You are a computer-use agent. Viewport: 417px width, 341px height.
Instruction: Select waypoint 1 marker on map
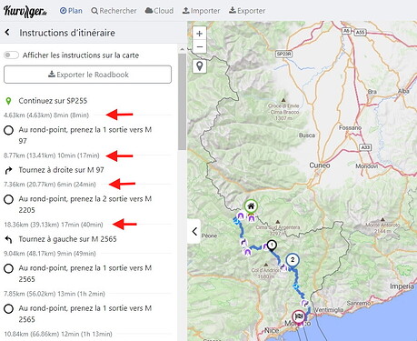click(272, 246)
